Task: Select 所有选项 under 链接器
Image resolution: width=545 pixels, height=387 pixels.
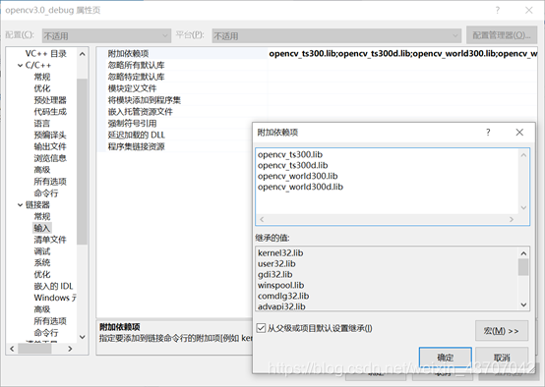Action: tap(50, 321)
